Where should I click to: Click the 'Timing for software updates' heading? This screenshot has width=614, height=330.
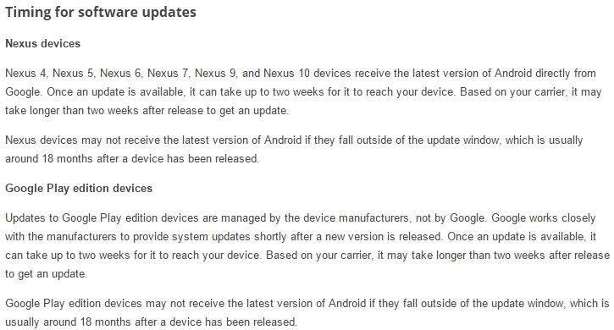101,12
